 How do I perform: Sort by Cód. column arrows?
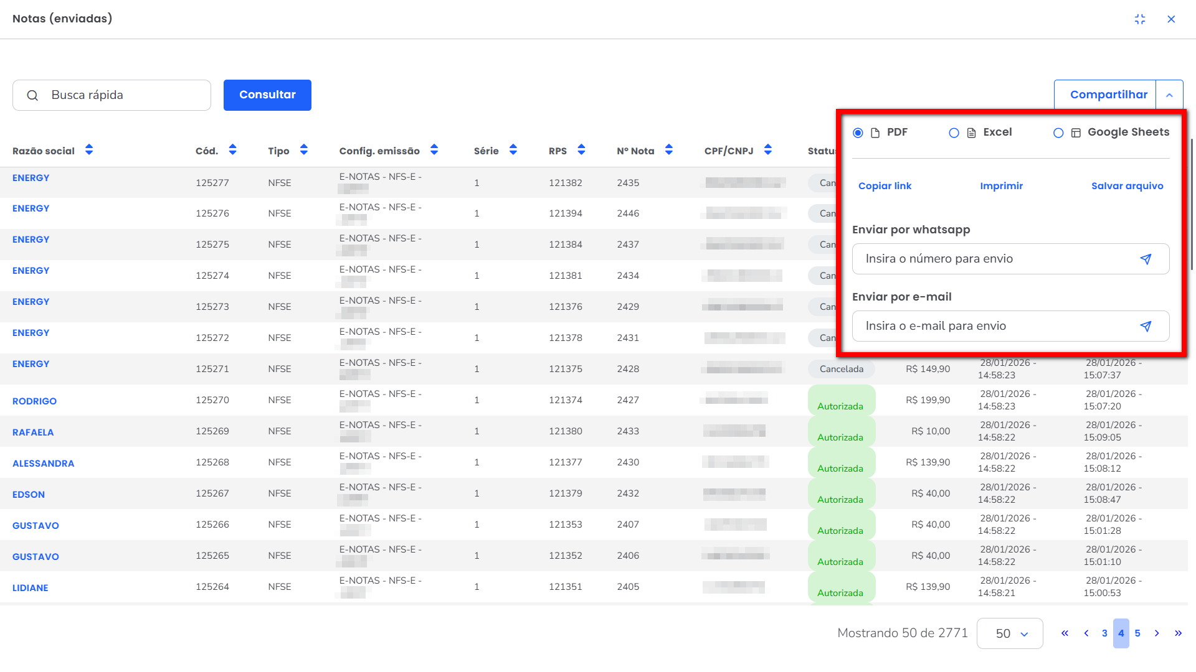tap(232, 150)
